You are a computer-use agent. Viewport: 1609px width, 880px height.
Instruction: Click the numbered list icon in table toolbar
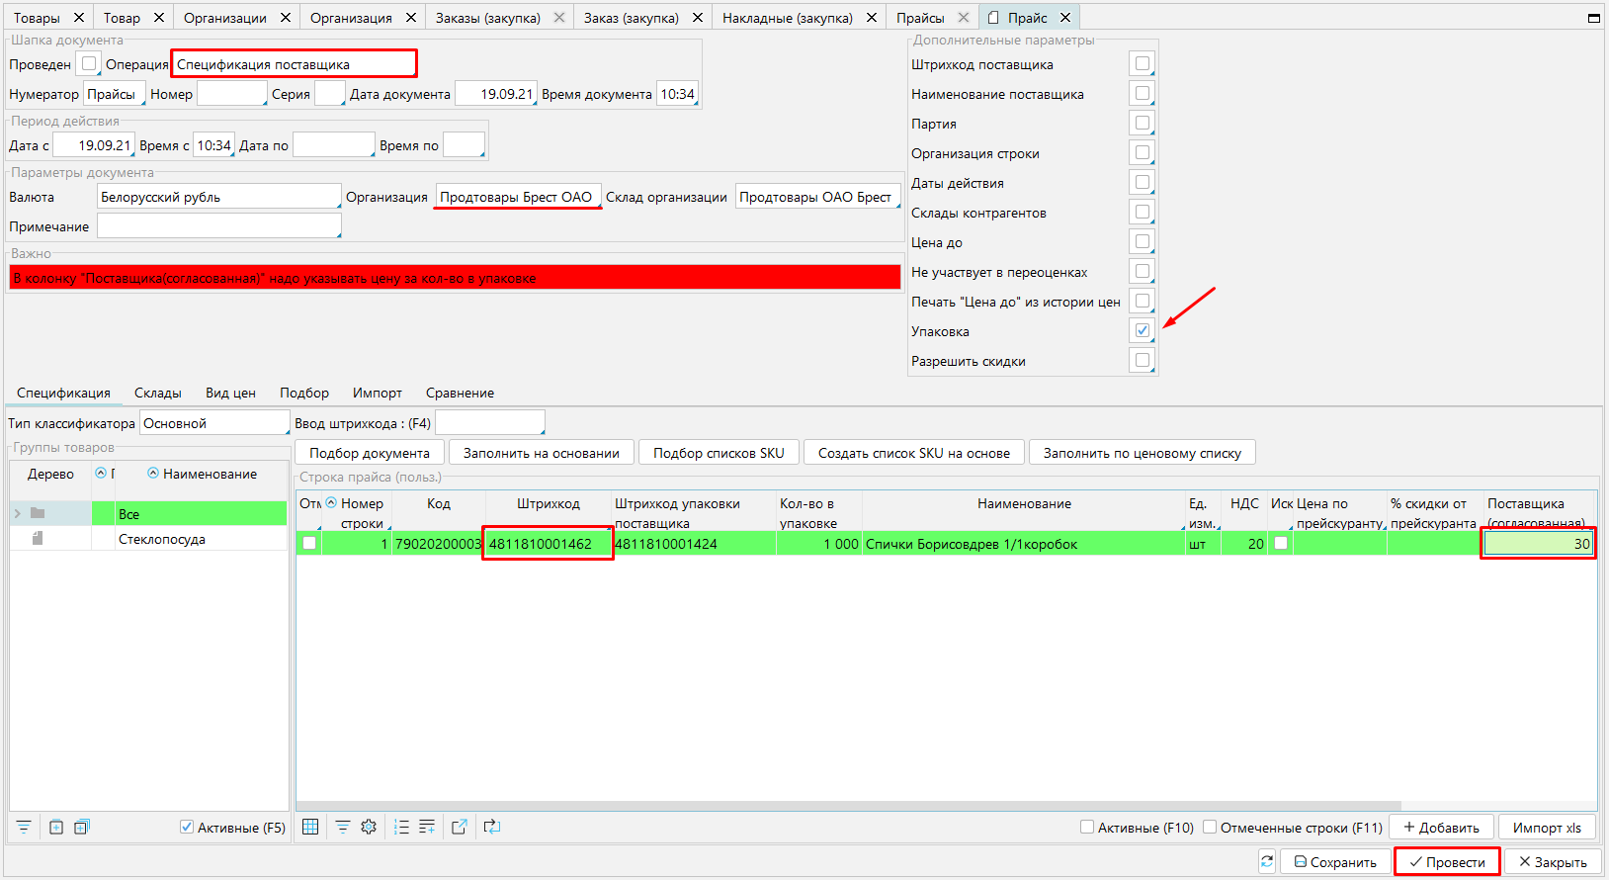click(401, 828)
